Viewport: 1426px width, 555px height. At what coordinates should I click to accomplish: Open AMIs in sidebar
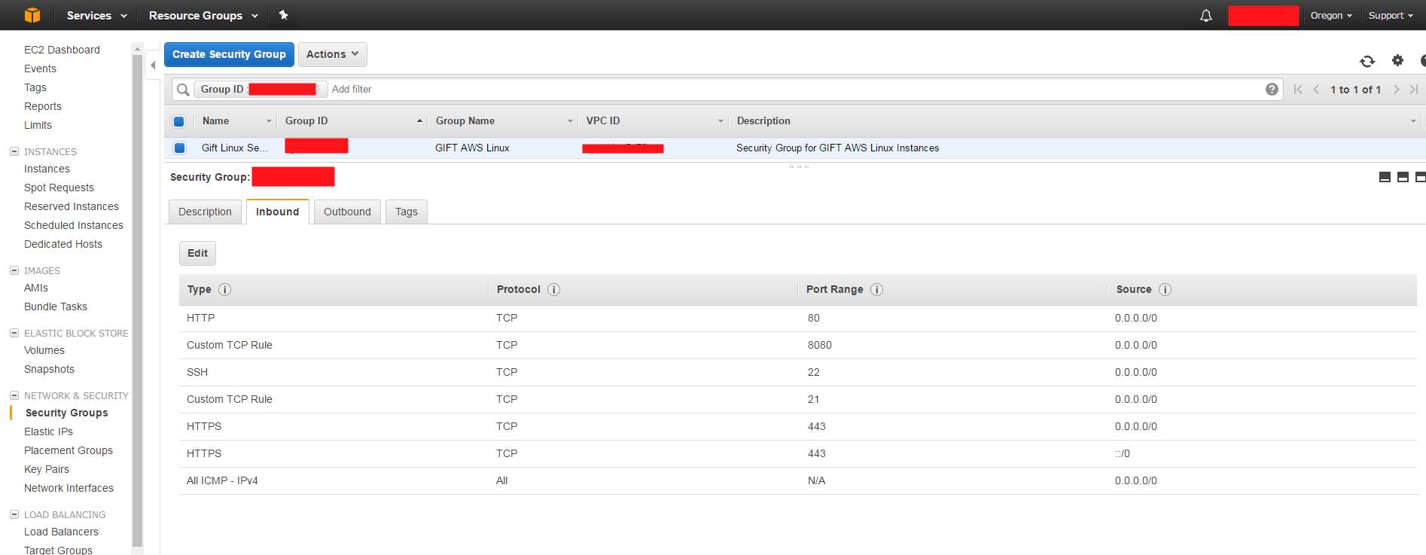36,288
